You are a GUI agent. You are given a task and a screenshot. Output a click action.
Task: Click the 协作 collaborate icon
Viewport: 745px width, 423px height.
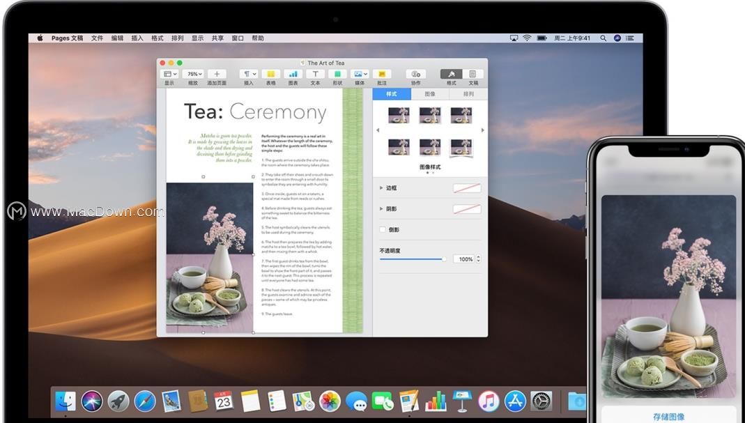(416, 74)
